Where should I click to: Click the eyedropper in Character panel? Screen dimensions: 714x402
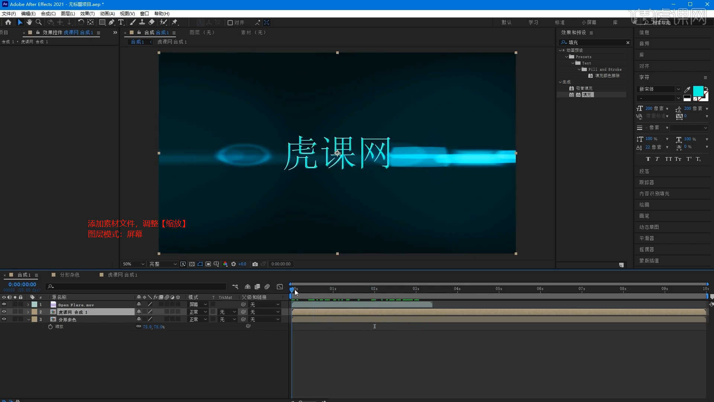click(687, 89)
